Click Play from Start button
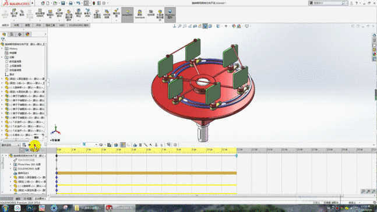The image size is (377, 212). pyautogui.click(x=30, y=144)
